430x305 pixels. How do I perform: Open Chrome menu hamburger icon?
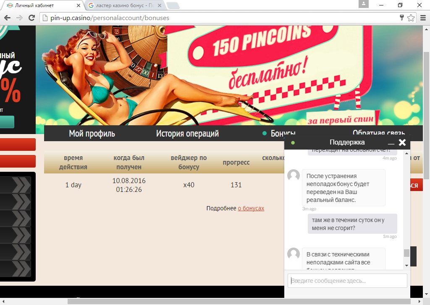pos(423,18)
